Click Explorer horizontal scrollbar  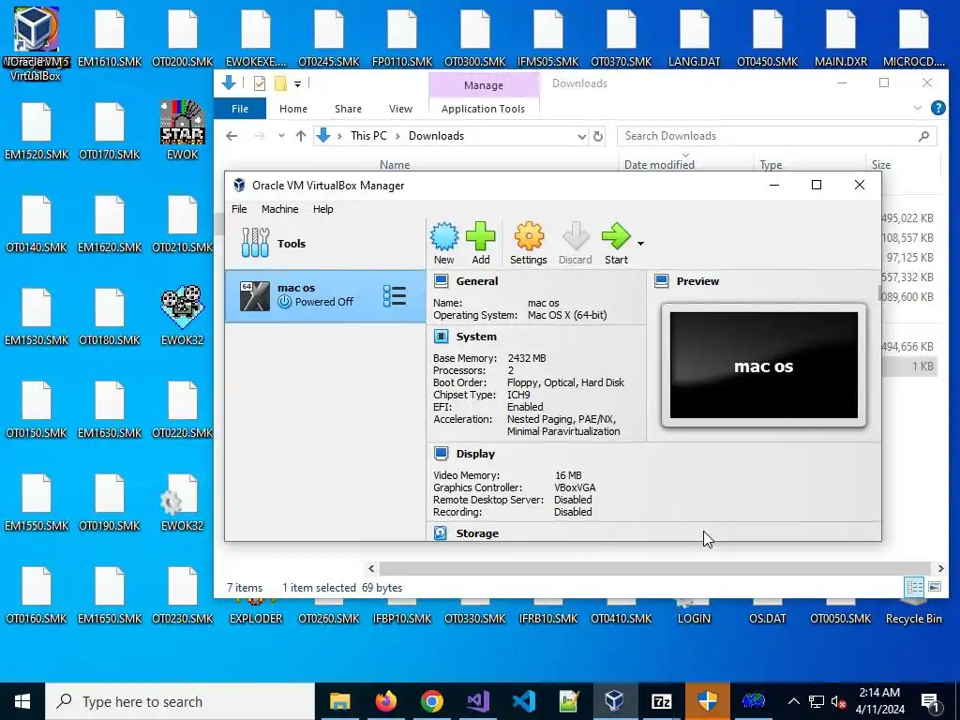(654, 569)
